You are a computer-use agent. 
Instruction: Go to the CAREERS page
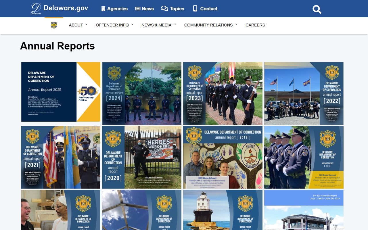click(x=255, y=25)
